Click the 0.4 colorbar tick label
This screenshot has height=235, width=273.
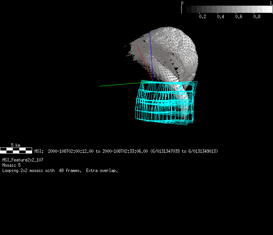click(221, 17)
